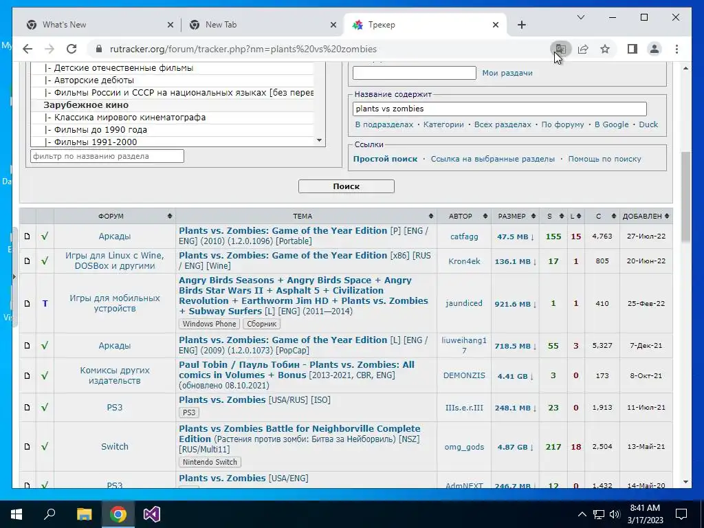Click the share page icon
704x528 pixels.
click(x=583, y=49)
